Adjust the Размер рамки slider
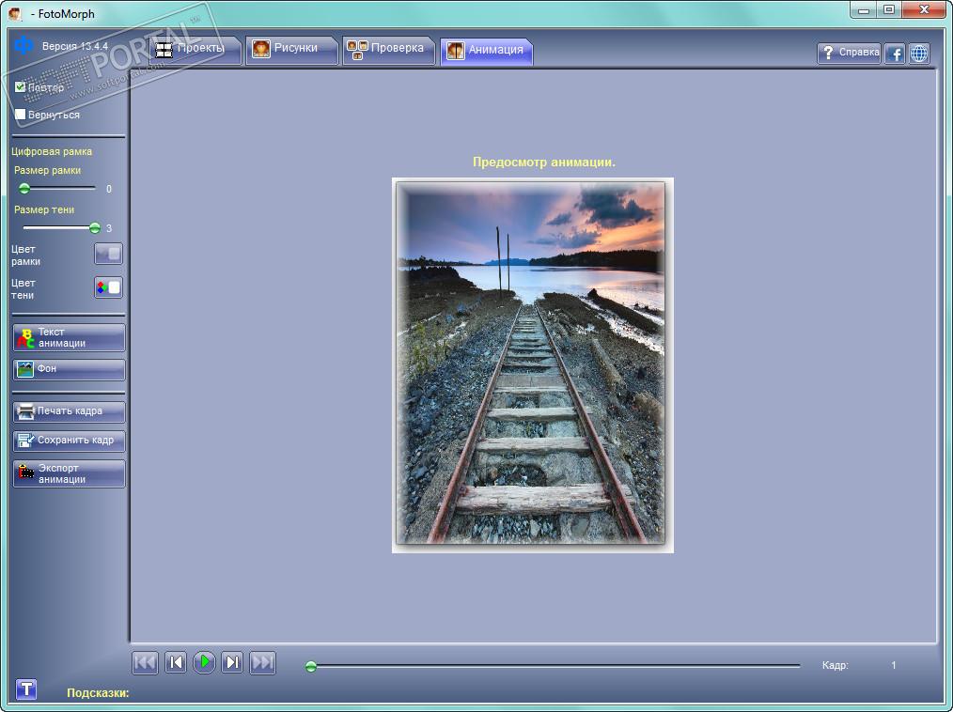This screenshot has width=953, height=712. [x=24, y=188]
